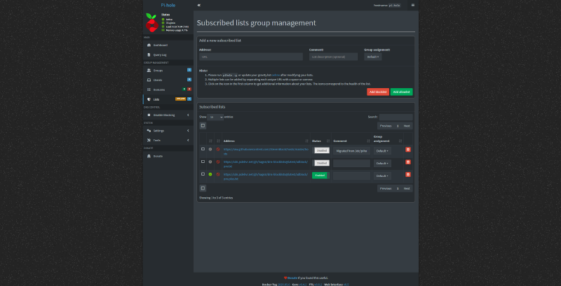Expand the Settings submenu
The image size is (561, 286).
(168, 131)
